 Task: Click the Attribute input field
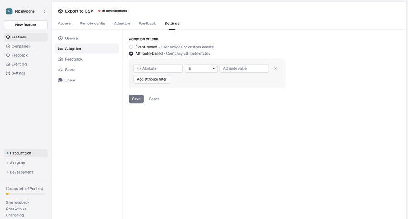[x=158, y=69]
